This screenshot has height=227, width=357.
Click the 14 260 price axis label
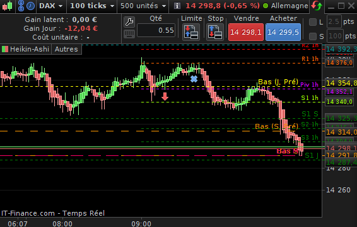[338, 190]
